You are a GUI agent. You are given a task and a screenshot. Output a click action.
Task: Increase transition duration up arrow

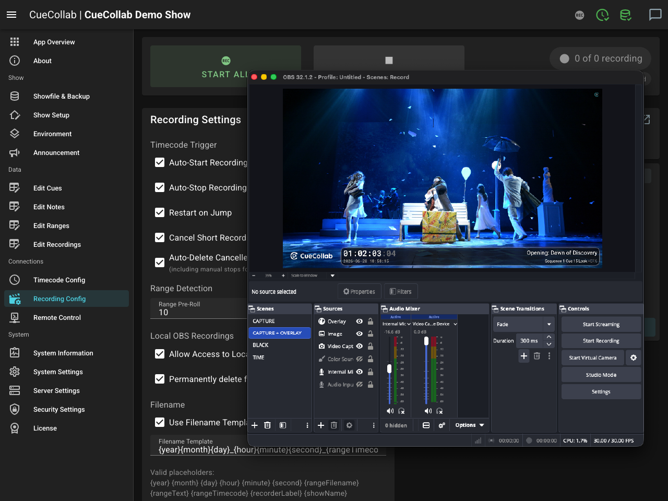549,337
